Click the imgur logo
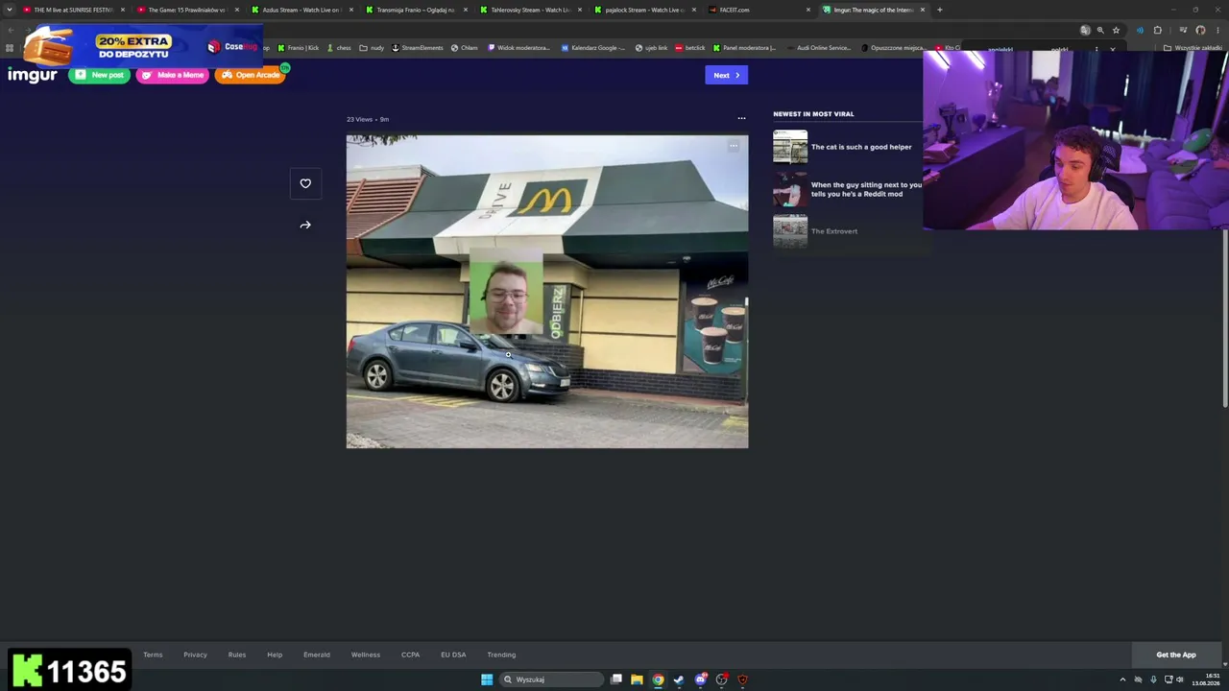Screen dimensions: 1229x691 point(33,75)
